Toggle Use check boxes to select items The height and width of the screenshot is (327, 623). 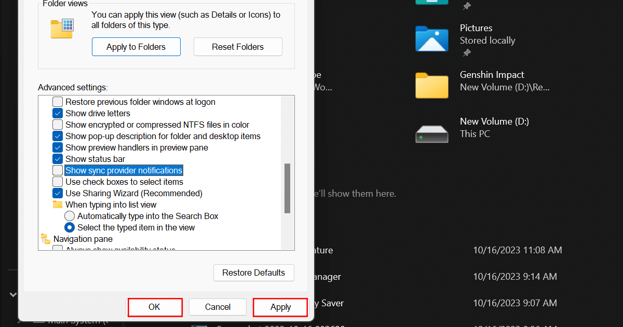[x=58, y=182]
